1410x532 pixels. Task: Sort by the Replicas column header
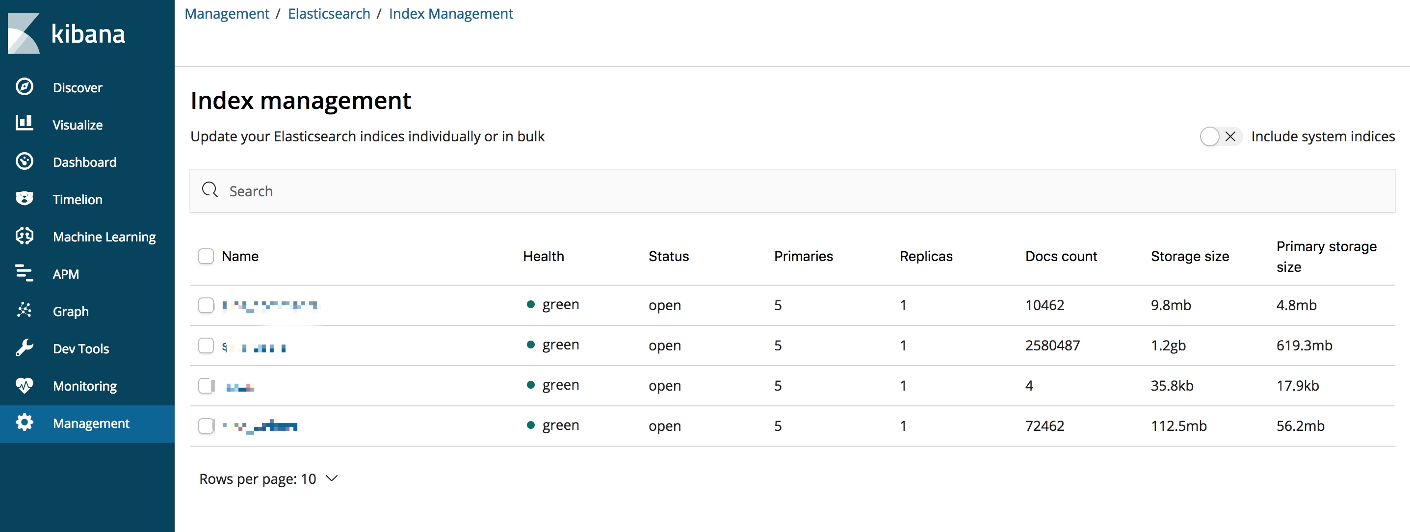click(926, 256)
